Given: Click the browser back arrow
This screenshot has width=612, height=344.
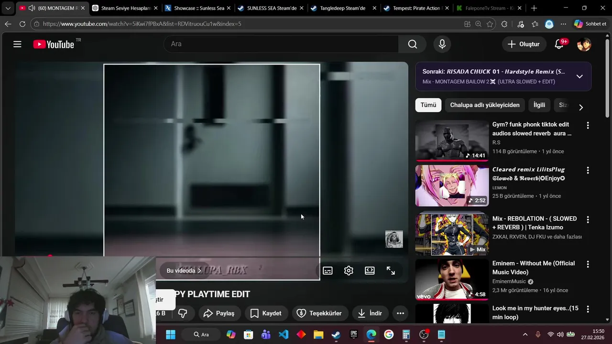Looking at the screenshot, I should coord(8,24).
